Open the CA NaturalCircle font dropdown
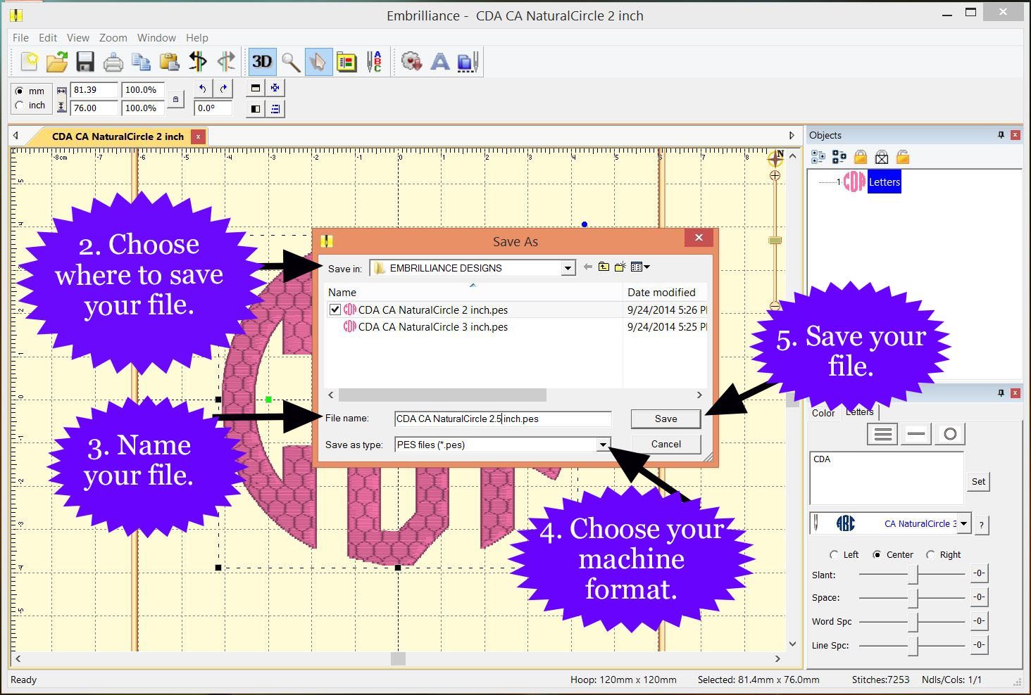The image size is (1031, 695). pyautogui.click(x=964, y=523)
